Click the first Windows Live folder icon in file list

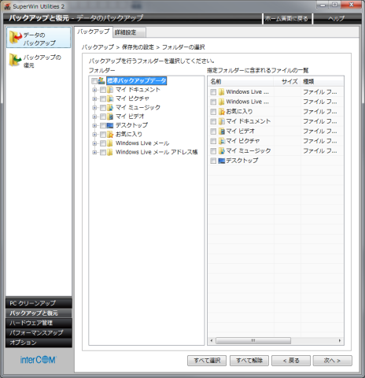[222, 92]
